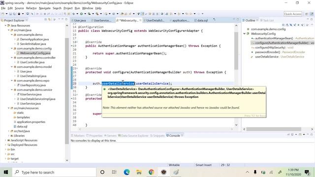Open the Navigate menu
This screenshot has height=177, width=315.
(x=45, y=8)
